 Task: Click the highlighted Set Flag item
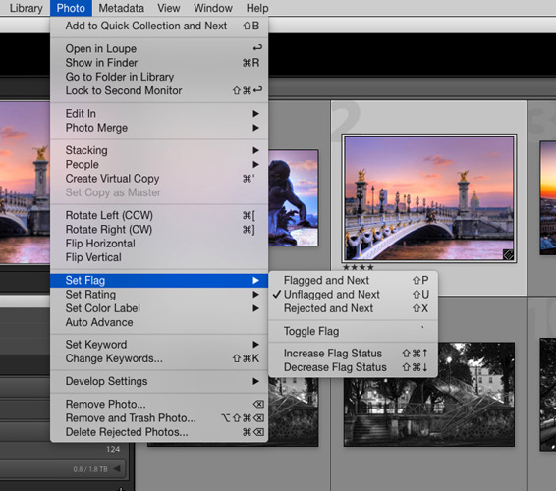(x=159, y=281)
